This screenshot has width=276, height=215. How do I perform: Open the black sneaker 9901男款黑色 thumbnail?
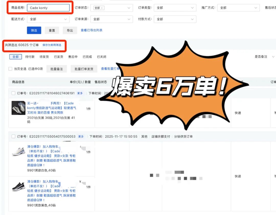point(18,186)
